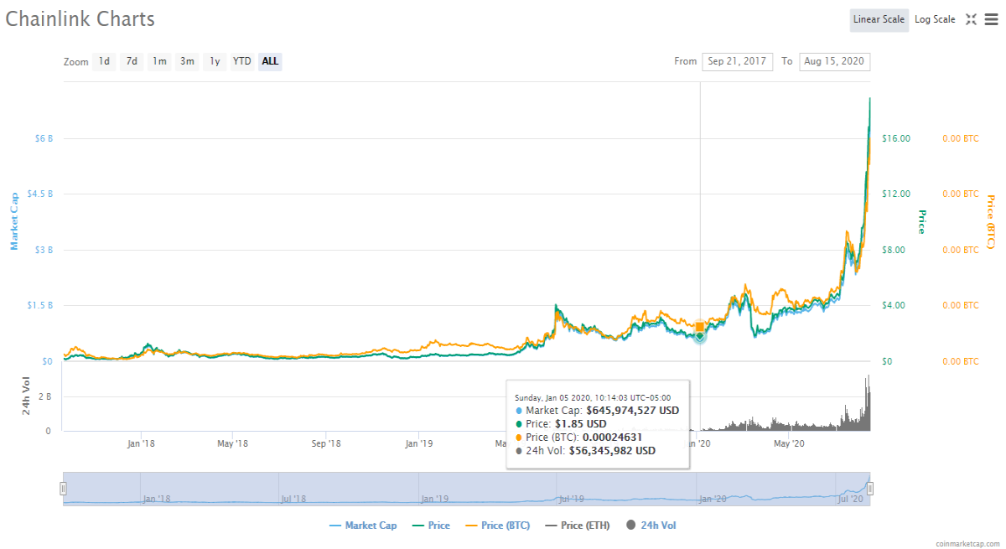Grab the right navigator range handle

(x=870, y=488)
